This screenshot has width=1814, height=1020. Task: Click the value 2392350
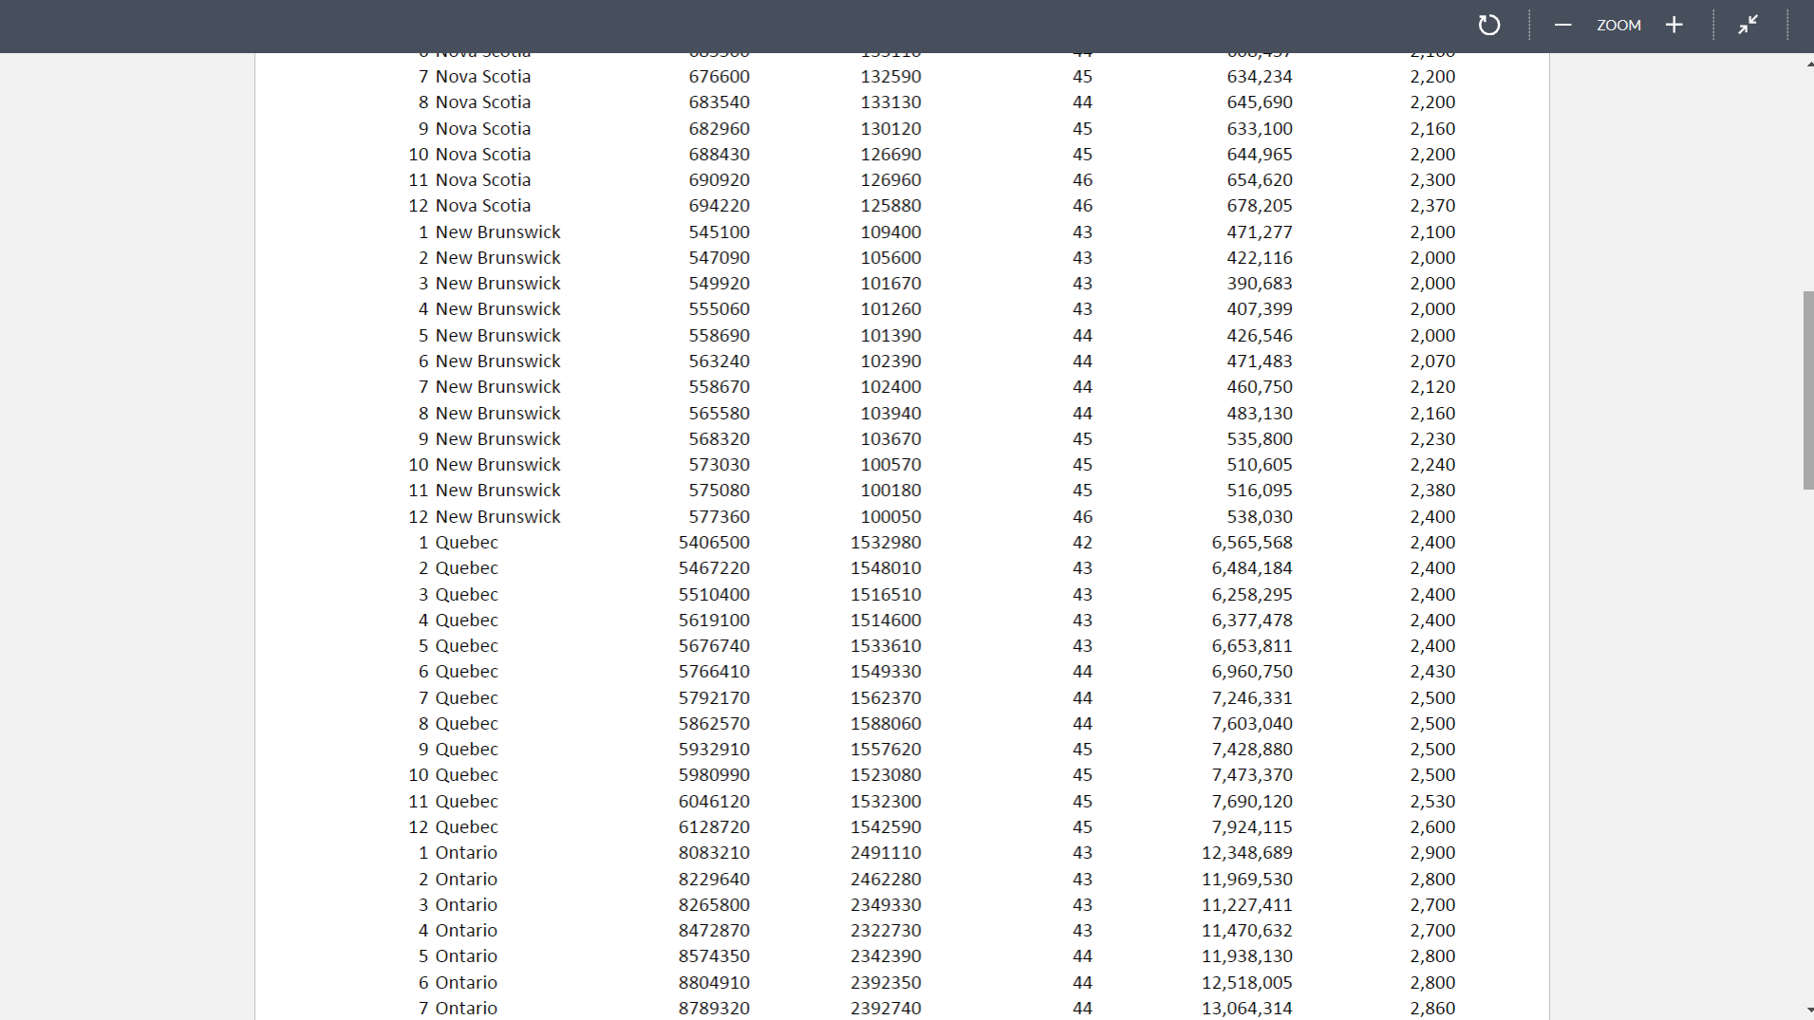(886, 983)
